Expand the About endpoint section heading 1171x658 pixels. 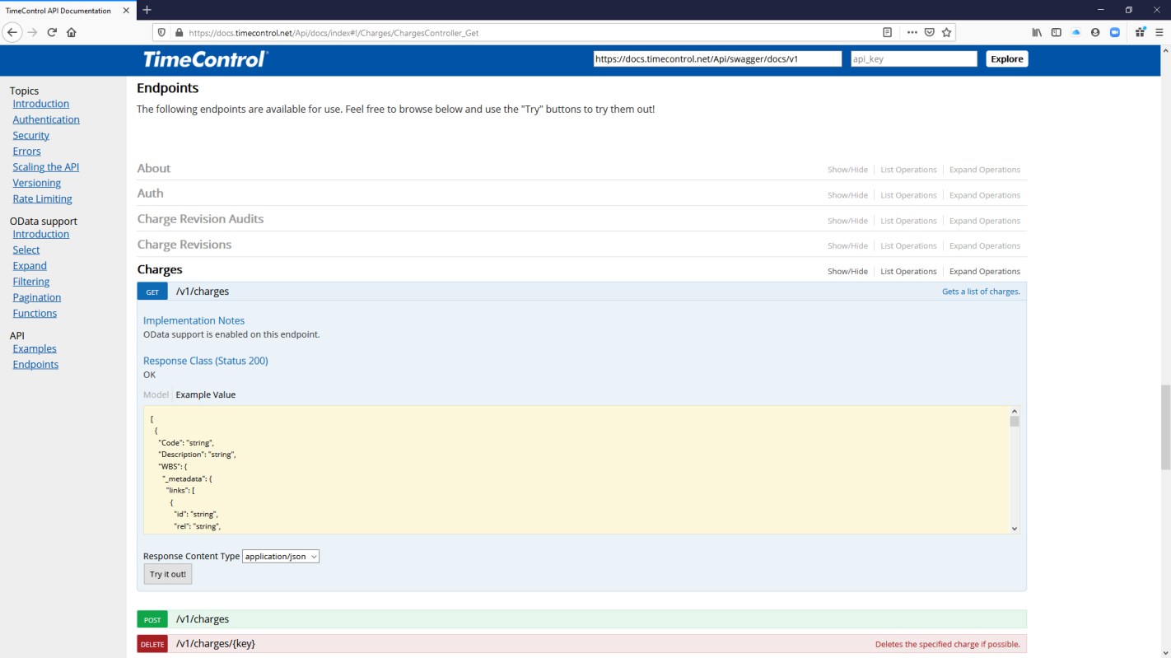pos(154,168)
